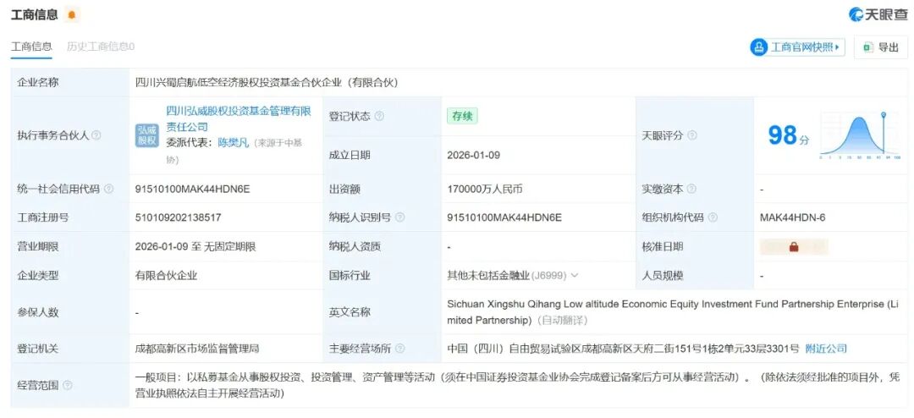This screenshot has height=418, width=914.
Task: Click the 成立日期 value 2026-01-09
Action: point(473,155)
